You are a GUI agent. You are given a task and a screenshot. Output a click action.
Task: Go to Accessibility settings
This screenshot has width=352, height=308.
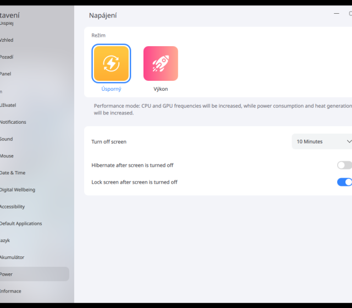coord(13,207)
